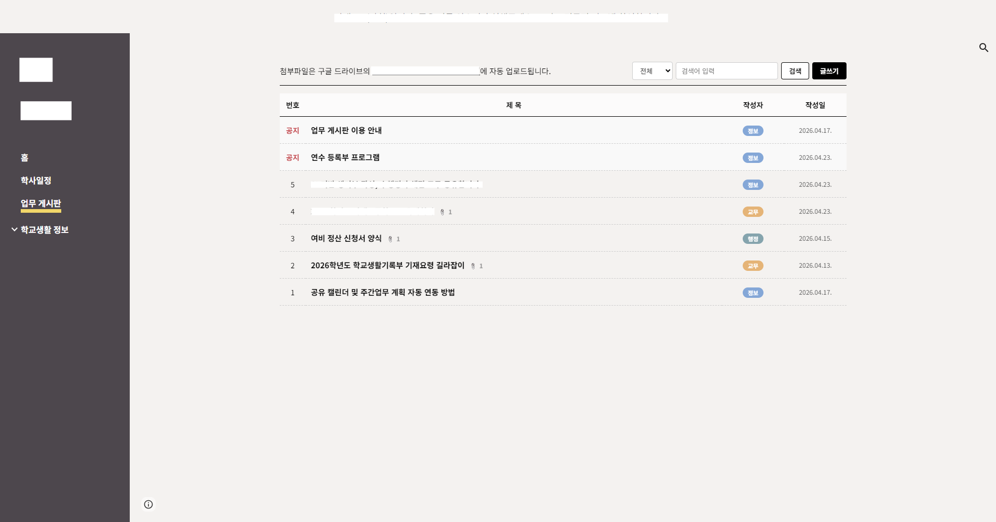Screen dimensions: 996x522
Task: Click 교무 badge on post number 4 row
Action: (753, 212)
